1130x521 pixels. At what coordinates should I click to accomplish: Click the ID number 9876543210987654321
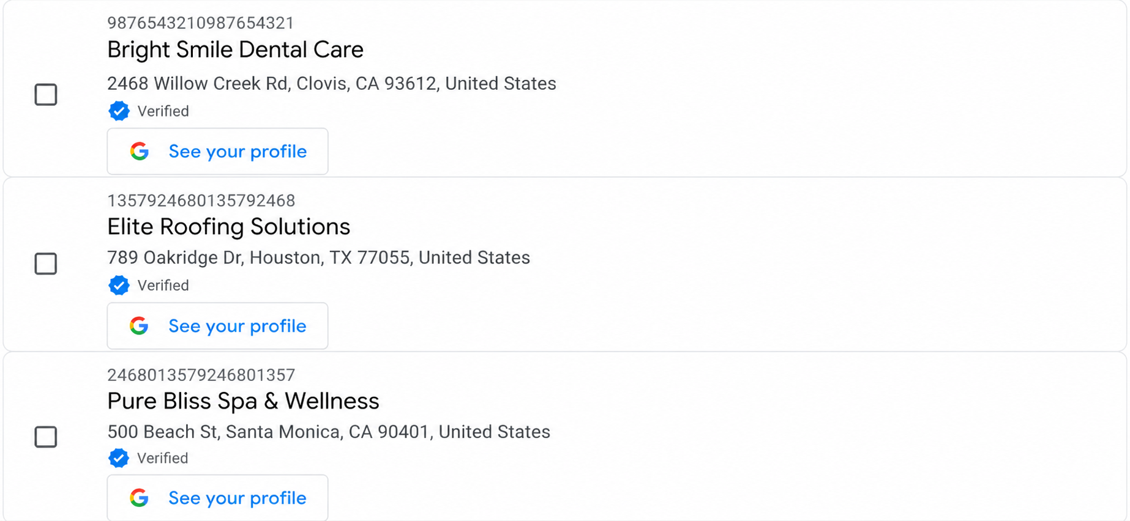[201, 23]
